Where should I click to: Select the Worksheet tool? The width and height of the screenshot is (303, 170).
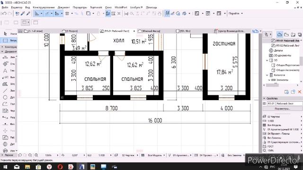[5, 137]
